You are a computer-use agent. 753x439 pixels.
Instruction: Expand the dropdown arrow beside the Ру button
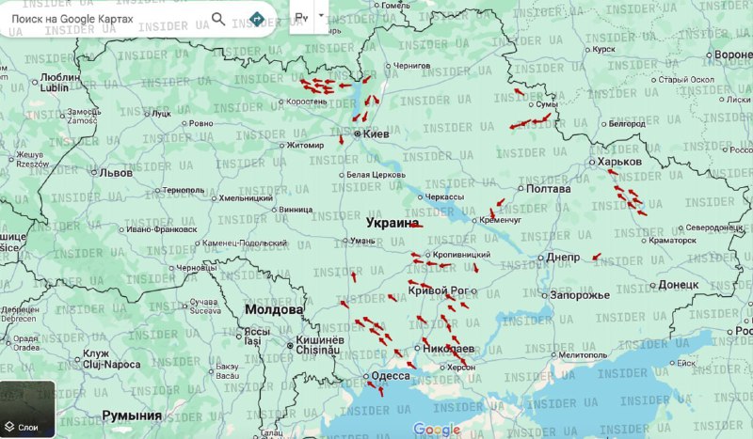pyautogui.click(x=321, y=16)
